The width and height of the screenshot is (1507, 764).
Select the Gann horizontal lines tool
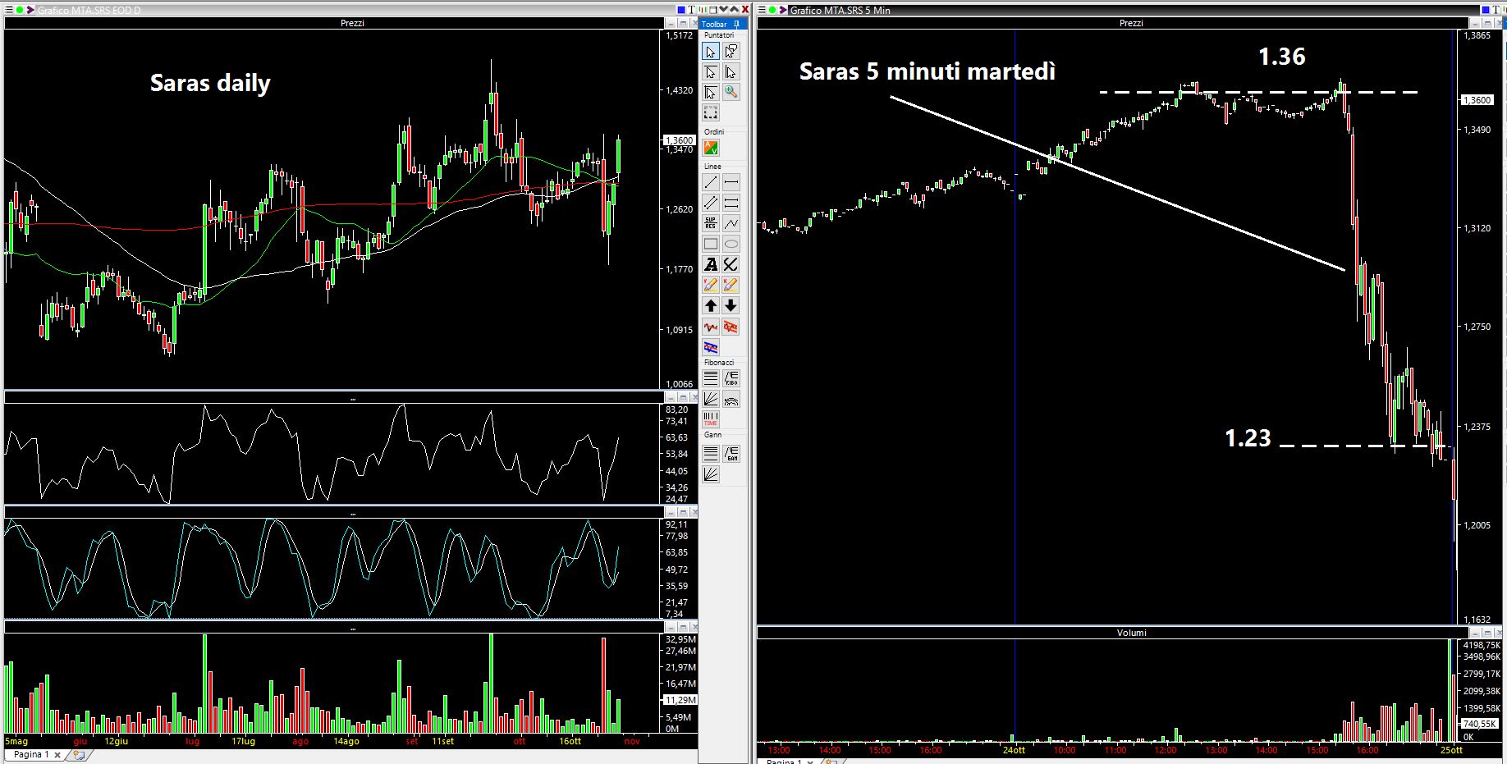click(x=711, y=453)
